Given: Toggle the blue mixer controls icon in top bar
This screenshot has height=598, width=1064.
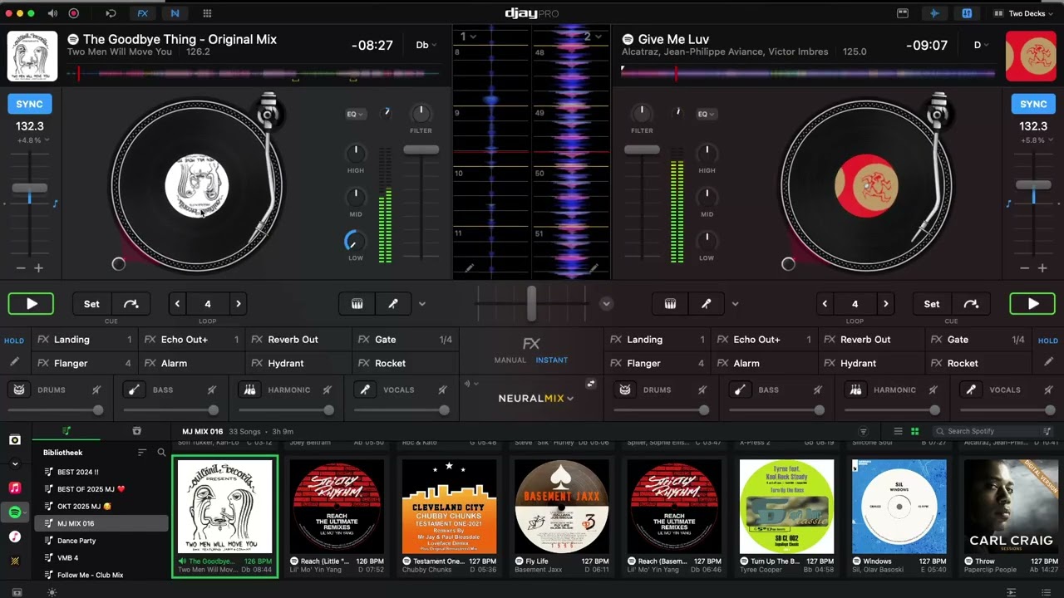Looking at the screenshot, I should pos(967,13).
